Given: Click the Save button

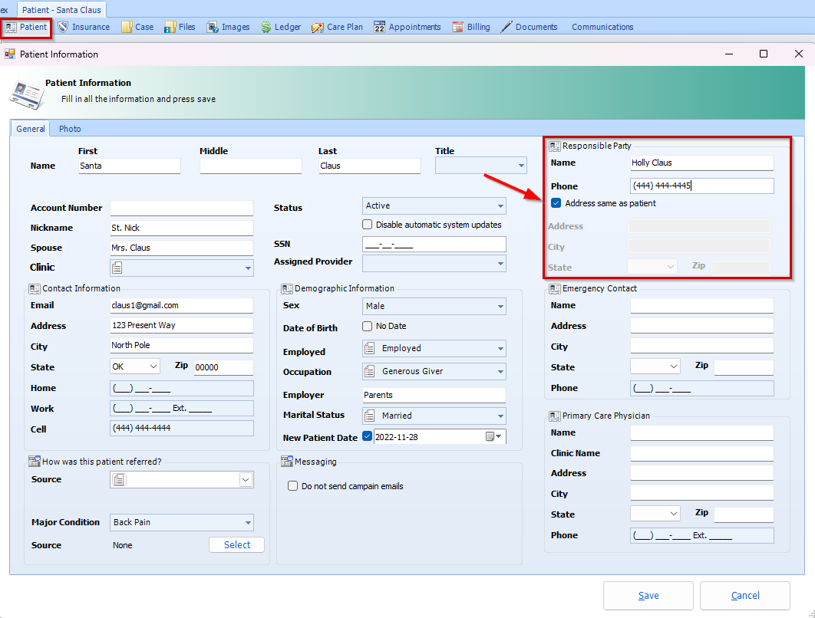Looking at the screenshot, I should click(648, 596).
